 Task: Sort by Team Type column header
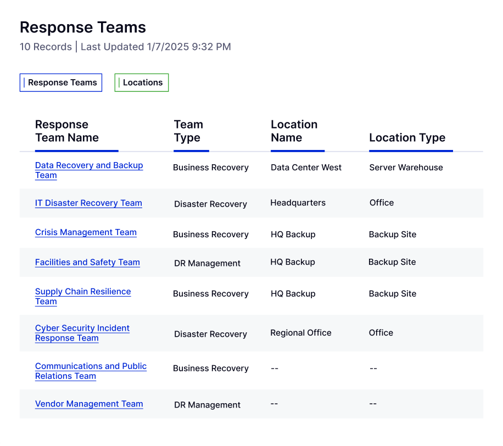[188, 131]
